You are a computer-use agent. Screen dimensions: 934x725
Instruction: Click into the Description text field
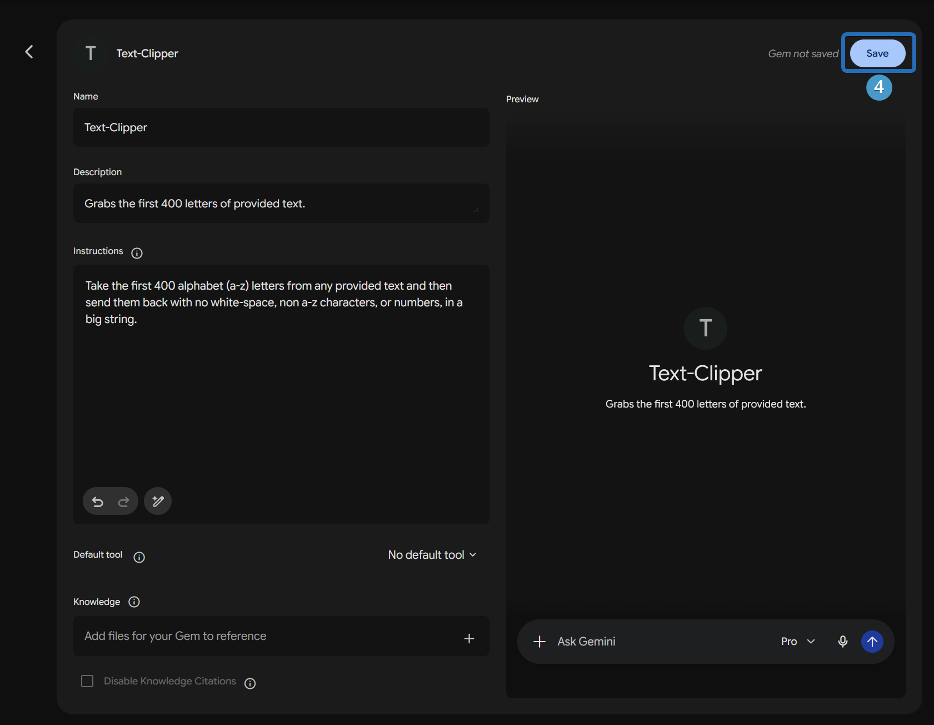point(281,203)
